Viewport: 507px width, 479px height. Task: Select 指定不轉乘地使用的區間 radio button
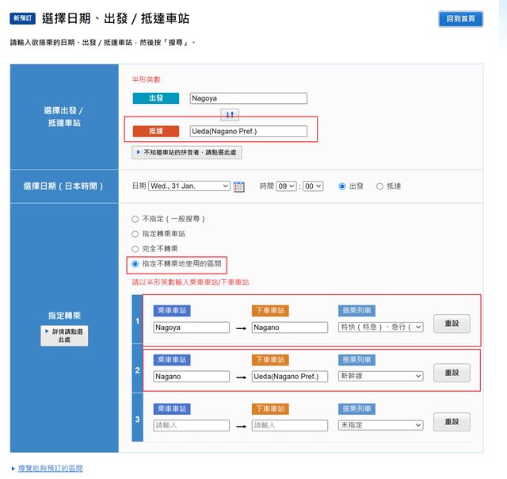(x=135, y=263)
